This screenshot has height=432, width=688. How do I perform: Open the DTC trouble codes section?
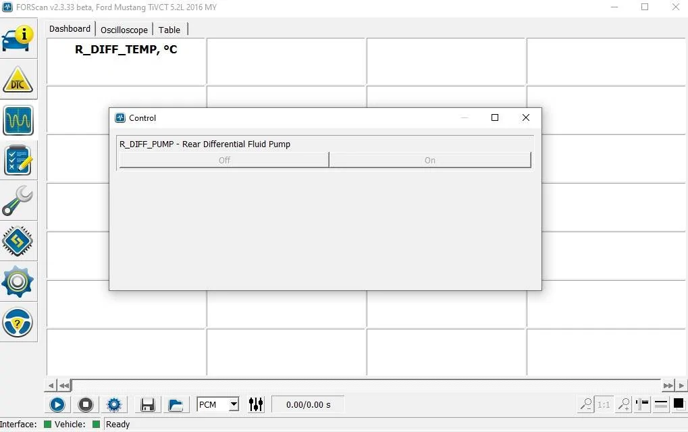18,80
